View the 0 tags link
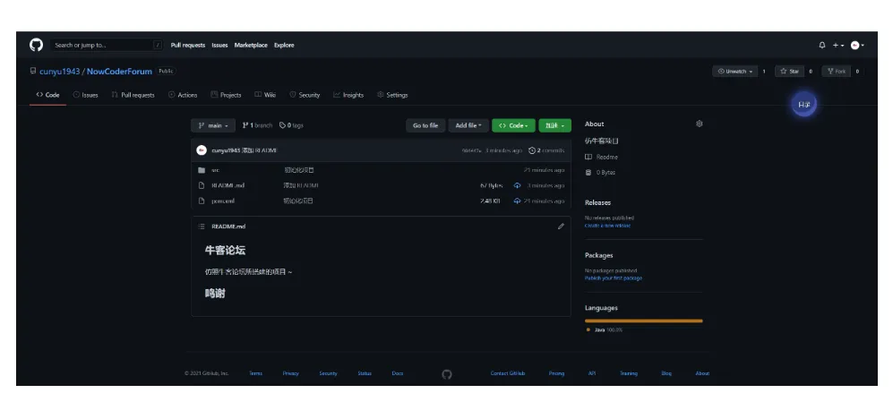 point(292,125)
